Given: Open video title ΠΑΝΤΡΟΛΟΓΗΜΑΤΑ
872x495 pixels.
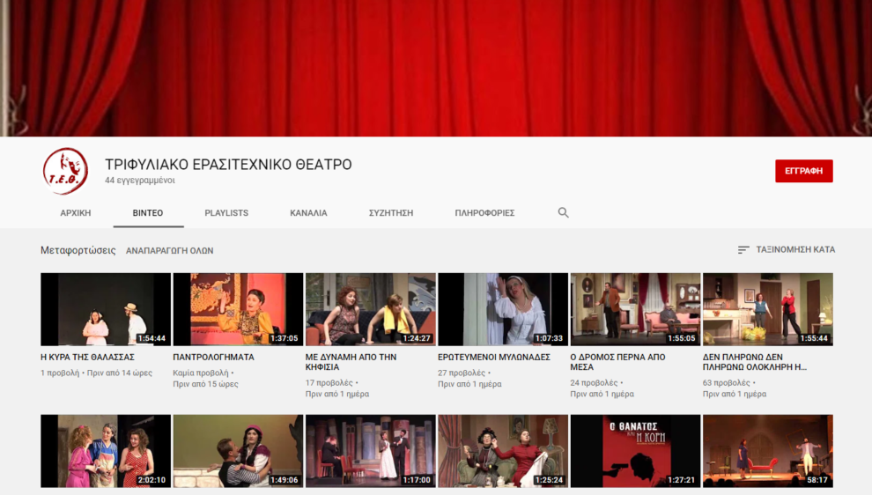Looking at the screenshot, I should coord(213,357).
